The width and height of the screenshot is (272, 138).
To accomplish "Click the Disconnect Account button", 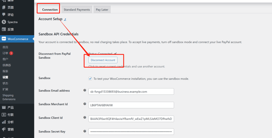I will coord(103,60).
